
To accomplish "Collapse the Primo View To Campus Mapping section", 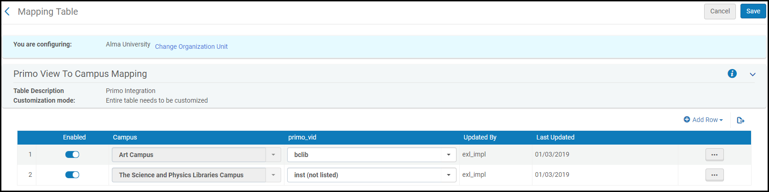I will pos(753,74).
